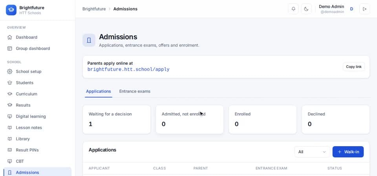The height and width of the screenshot is (176, 377).
Task: Click the School setup gear icon
Action: pyautogui.click(x=9, y=71)
